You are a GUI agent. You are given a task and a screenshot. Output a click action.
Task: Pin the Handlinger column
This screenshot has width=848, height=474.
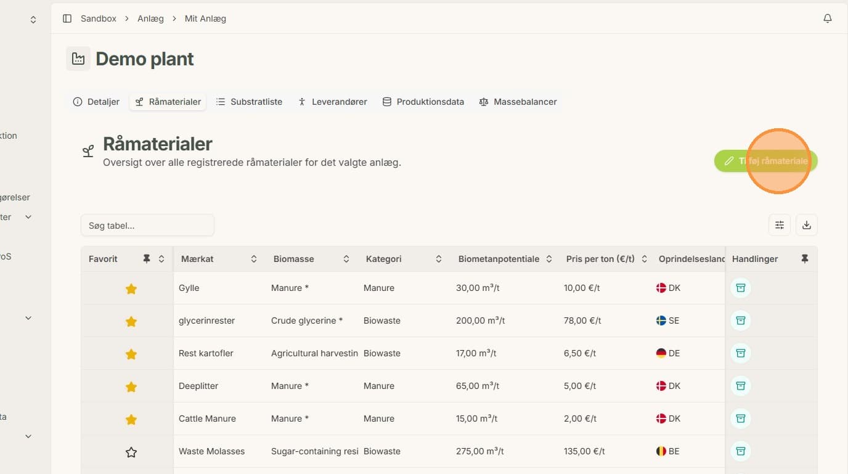804,259
